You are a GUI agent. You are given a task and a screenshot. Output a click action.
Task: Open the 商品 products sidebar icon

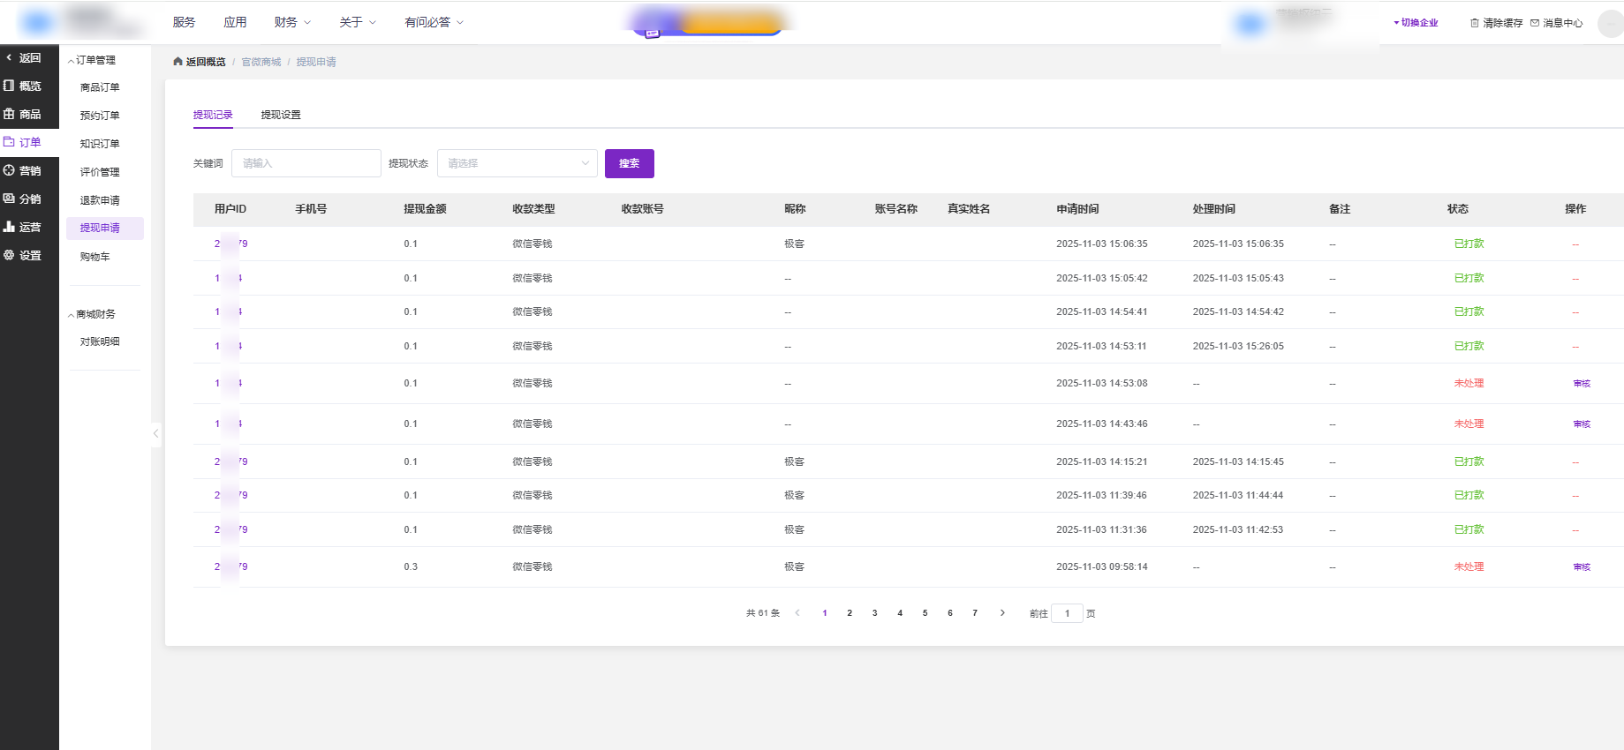tap(10, 114)
